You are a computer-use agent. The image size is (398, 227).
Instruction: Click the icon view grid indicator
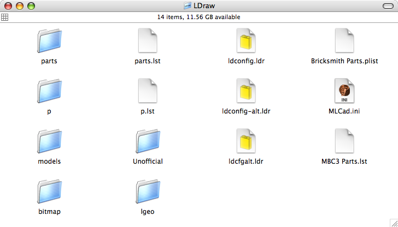click(4, 17)
